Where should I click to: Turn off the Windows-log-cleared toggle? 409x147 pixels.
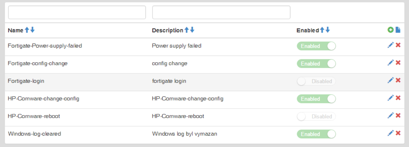[316, 134]
